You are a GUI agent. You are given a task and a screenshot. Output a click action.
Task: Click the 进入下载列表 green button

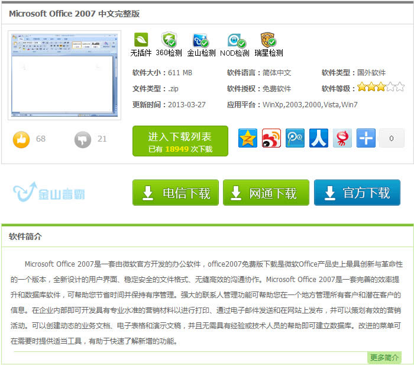point(180,141)
